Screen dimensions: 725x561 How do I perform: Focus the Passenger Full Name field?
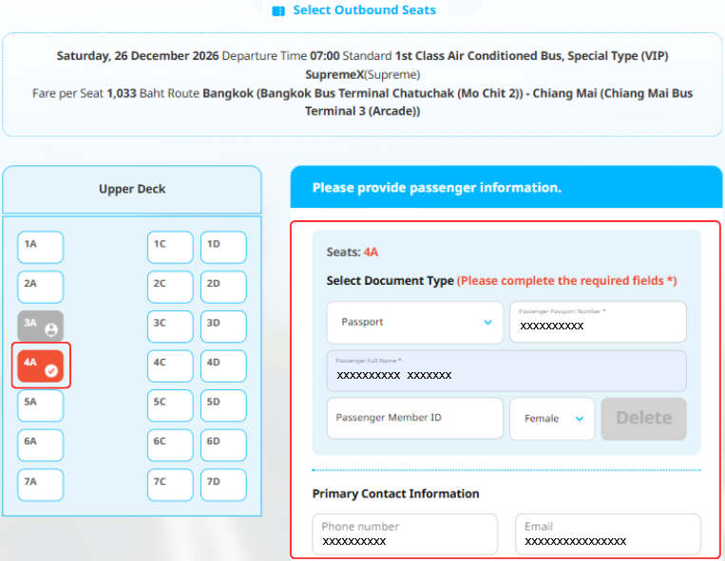[506, 371]
